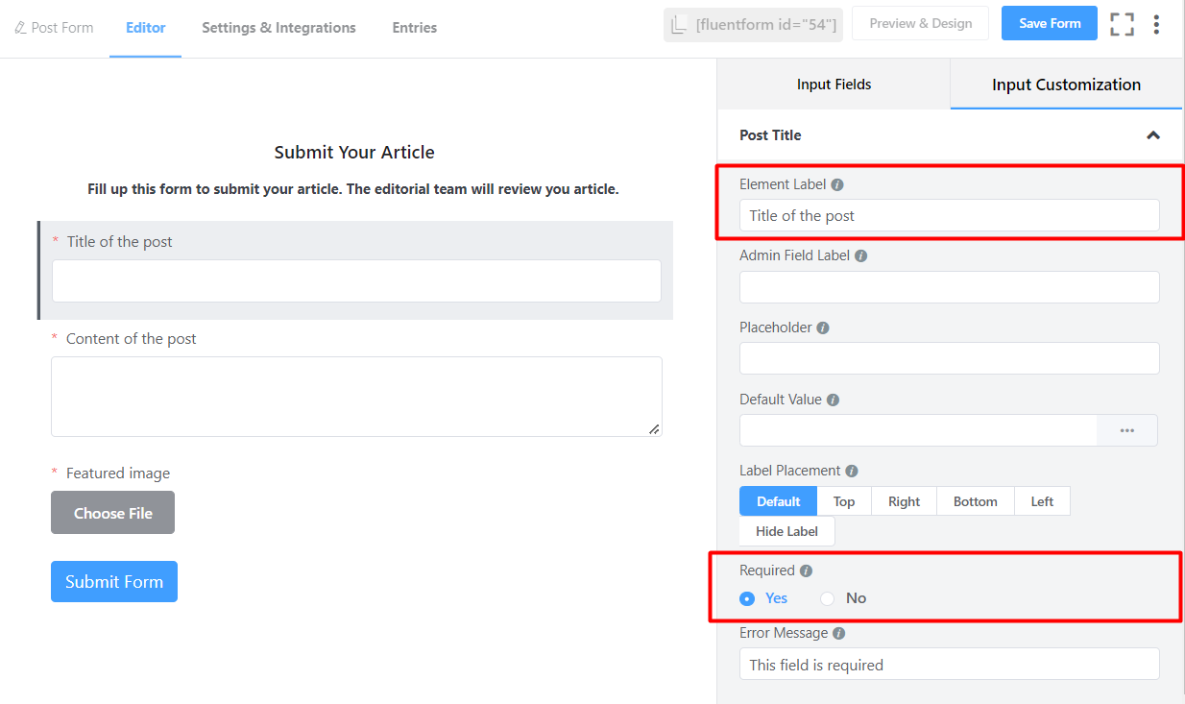The height and width of the screenshot is (704, 1185).
Task: Switch to Input Customization tab
Action: click(1066, 85)
